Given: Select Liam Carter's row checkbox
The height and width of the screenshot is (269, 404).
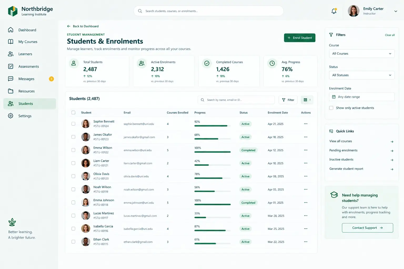Looking at the screenshot, I should (73, 163).
